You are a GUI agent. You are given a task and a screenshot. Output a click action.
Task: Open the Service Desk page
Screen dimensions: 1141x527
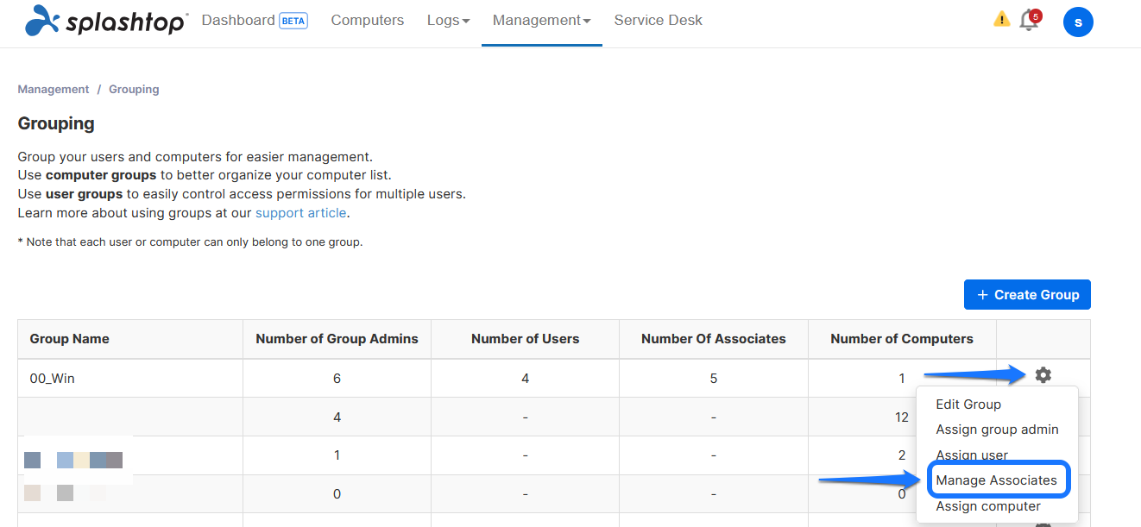[659, 20]
